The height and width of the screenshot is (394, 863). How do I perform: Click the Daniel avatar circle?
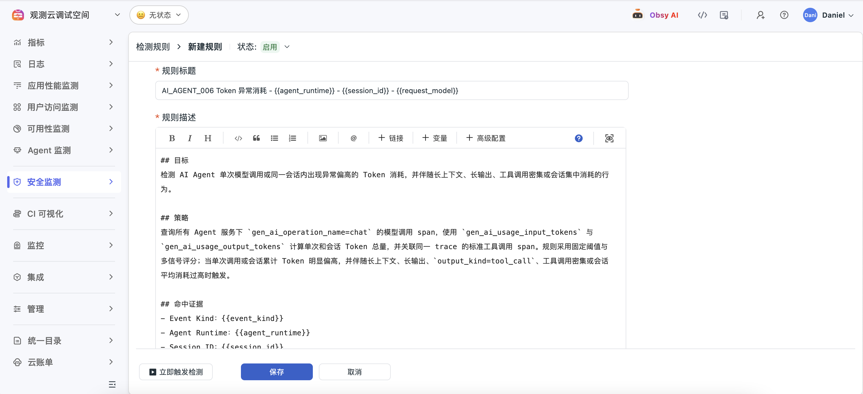click(810, 15)
